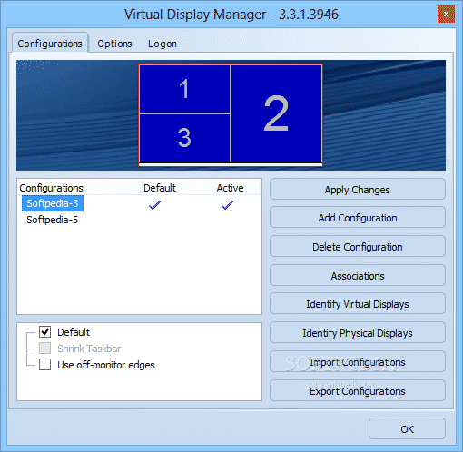463x452 pixels.
Task: Enable Use off-monitor edges checkbox
Action: (x=44, y=365)
